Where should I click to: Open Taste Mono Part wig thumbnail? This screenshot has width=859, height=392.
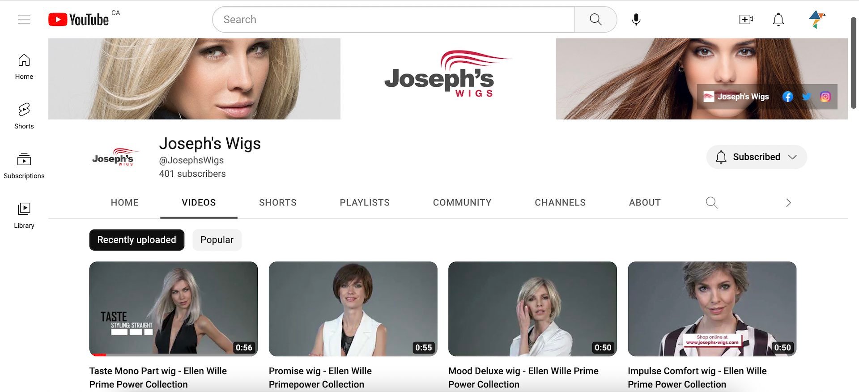pyautogui.click(x=174, y=309)
